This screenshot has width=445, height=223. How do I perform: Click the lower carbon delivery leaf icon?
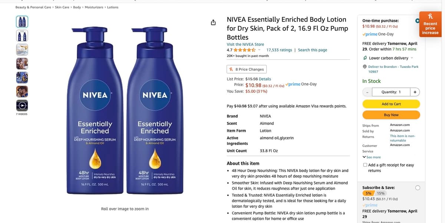click(365, 58)
